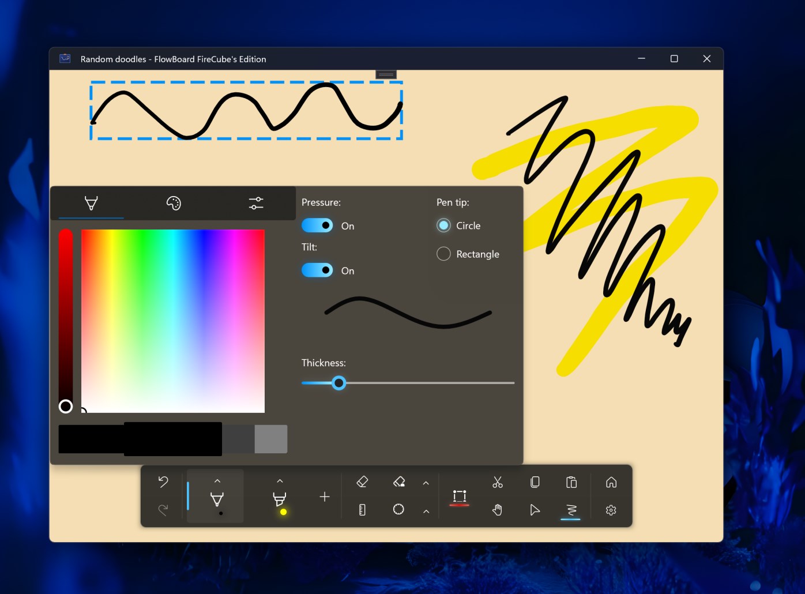805x594 pixels.
Task: Click the 'Pen tip:' label
Action: click(x=453, y=202)
